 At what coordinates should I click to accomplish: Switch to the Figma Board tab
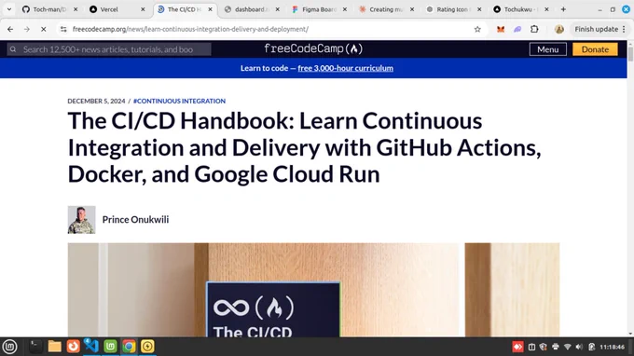(320, 9)
